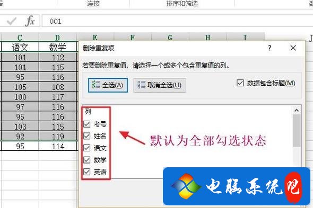
Task: Click the column list scrollbar thumb
Action: tap(297, 131)
